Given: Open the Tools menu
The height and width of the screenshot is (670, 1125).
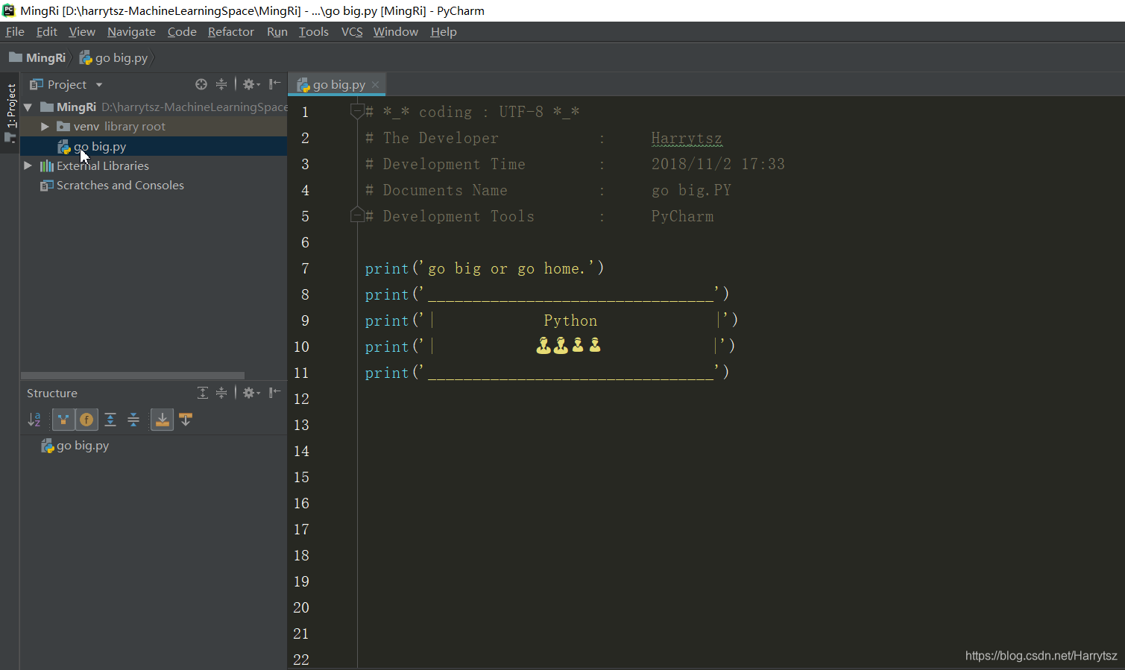Looking at the screenshot, I should [x=314, y=31].
